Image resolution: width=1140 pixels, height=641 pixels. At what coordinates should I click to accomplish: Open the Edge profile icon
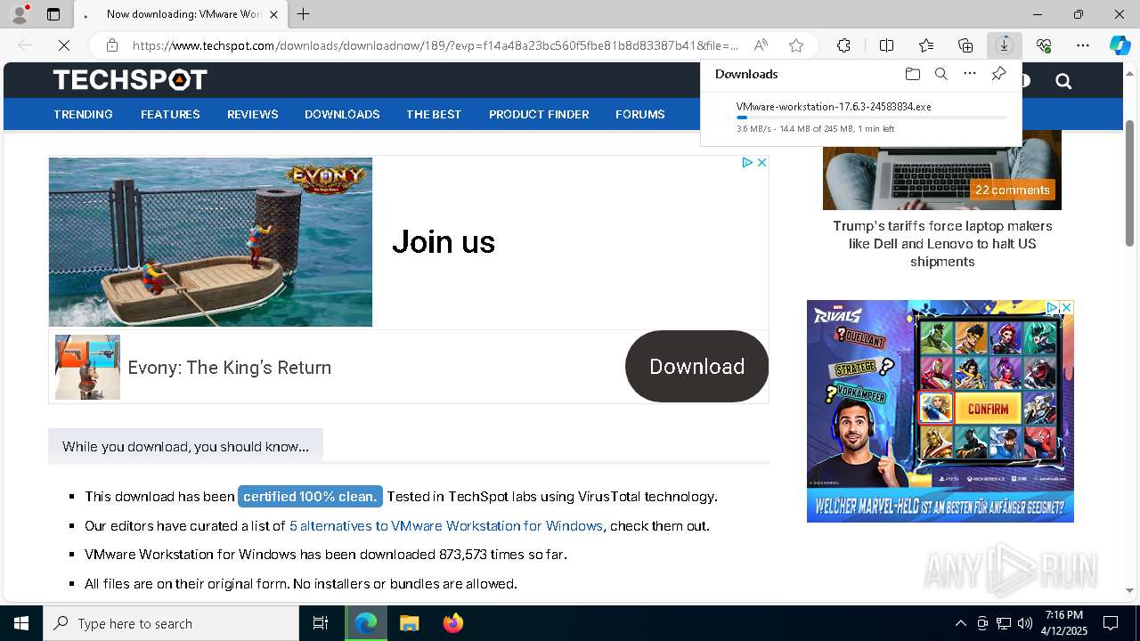tap(19, 14)
